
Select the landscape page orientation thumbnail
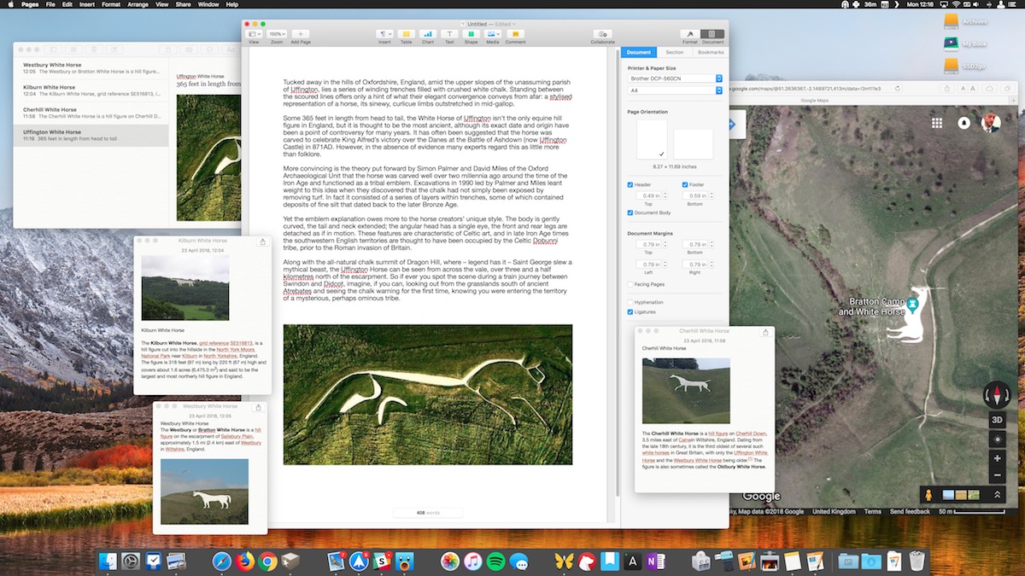click(693, 144)
